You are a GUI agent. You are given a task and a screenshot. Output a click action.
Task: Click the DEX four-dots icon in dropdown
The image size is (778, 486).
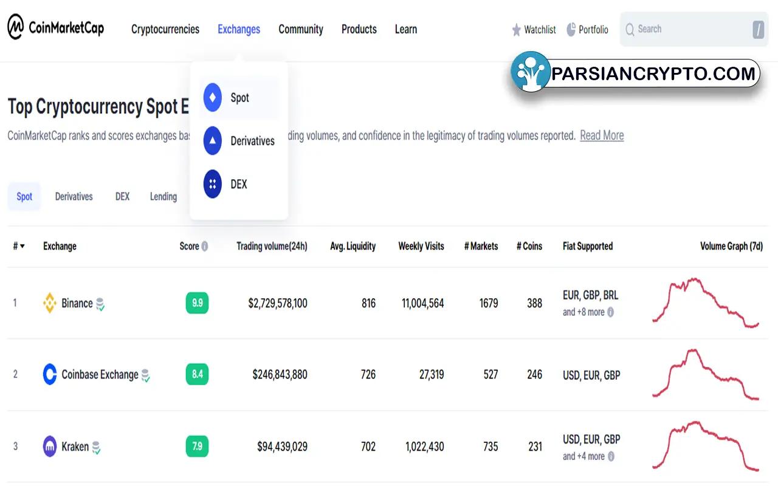tap(212, 184)
